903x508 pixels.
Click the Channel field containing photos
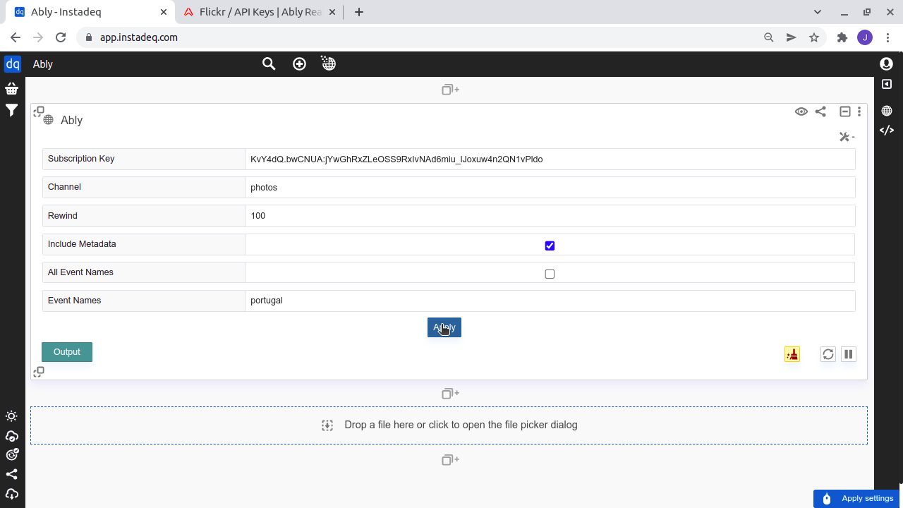[x=550, y=188]
